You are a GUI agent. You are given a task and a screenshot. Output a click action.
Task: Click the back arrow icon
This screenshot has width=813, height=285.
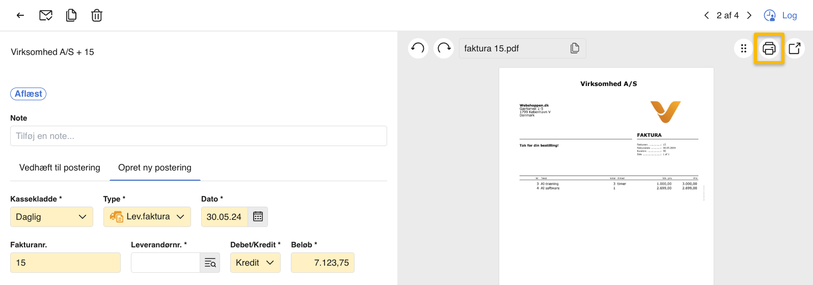[20, 15]
